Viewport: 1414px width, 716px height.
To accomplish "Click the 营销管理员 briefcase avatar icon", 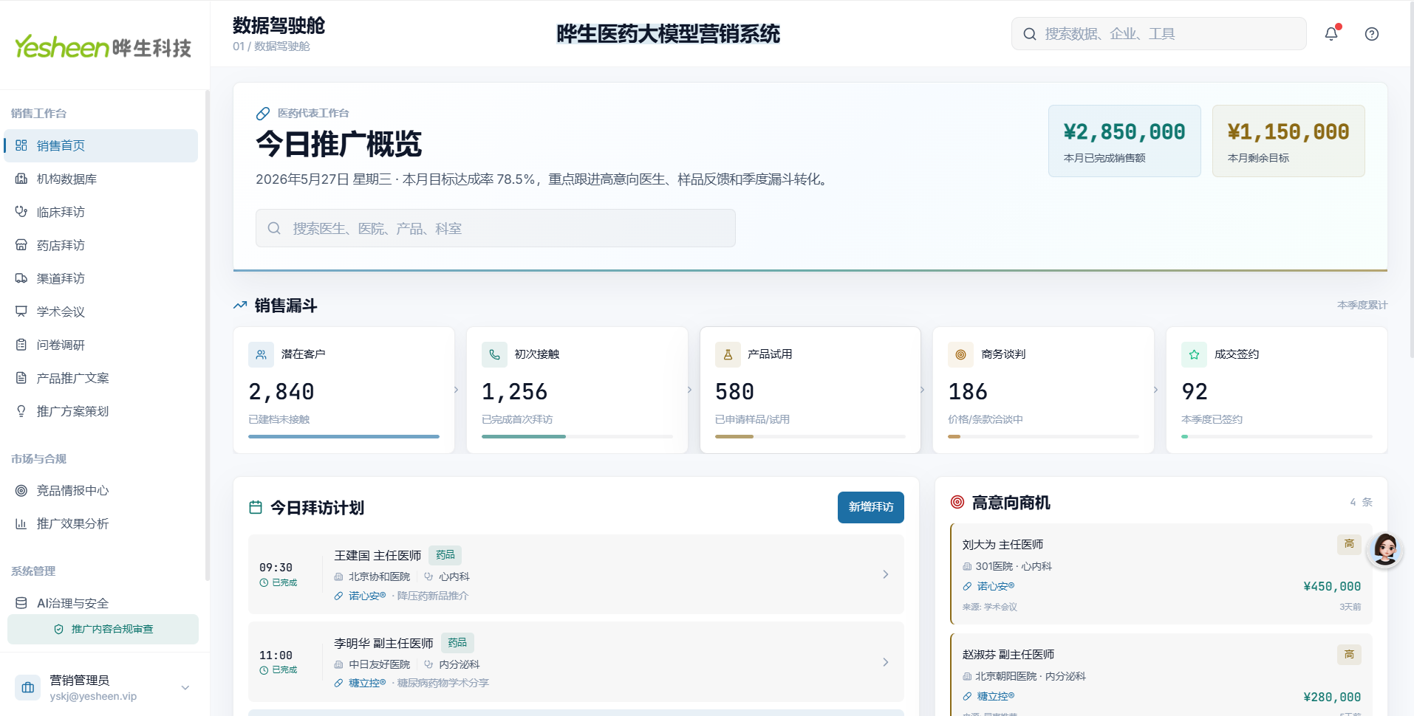I will click(28, 687).
